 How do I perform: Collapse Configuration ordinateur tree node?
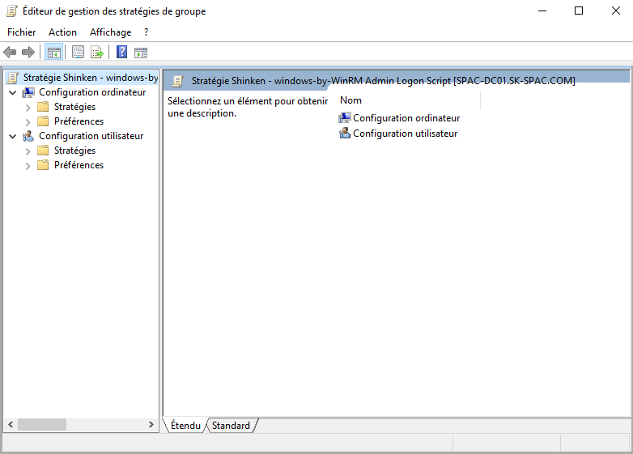point(12,92)
